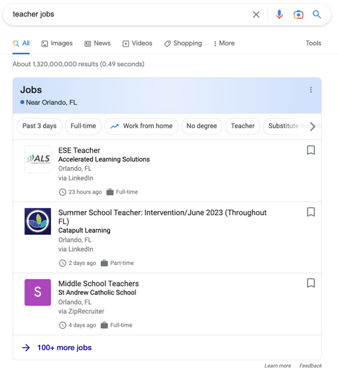Select the All results tab
This screenshot has height=371, width=338.
pos(21,44)
